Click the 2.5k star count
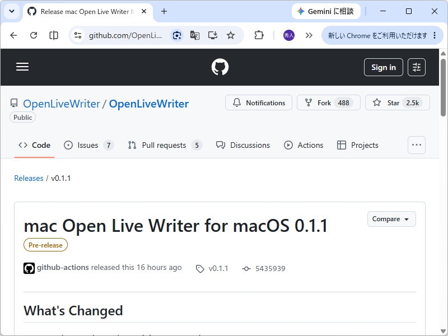448x336 pixels. pos(412,103)
